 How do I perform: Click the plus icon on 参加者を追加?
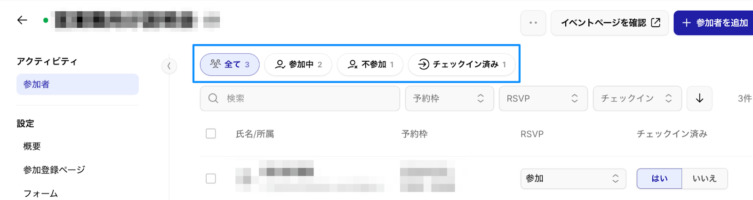686,23
